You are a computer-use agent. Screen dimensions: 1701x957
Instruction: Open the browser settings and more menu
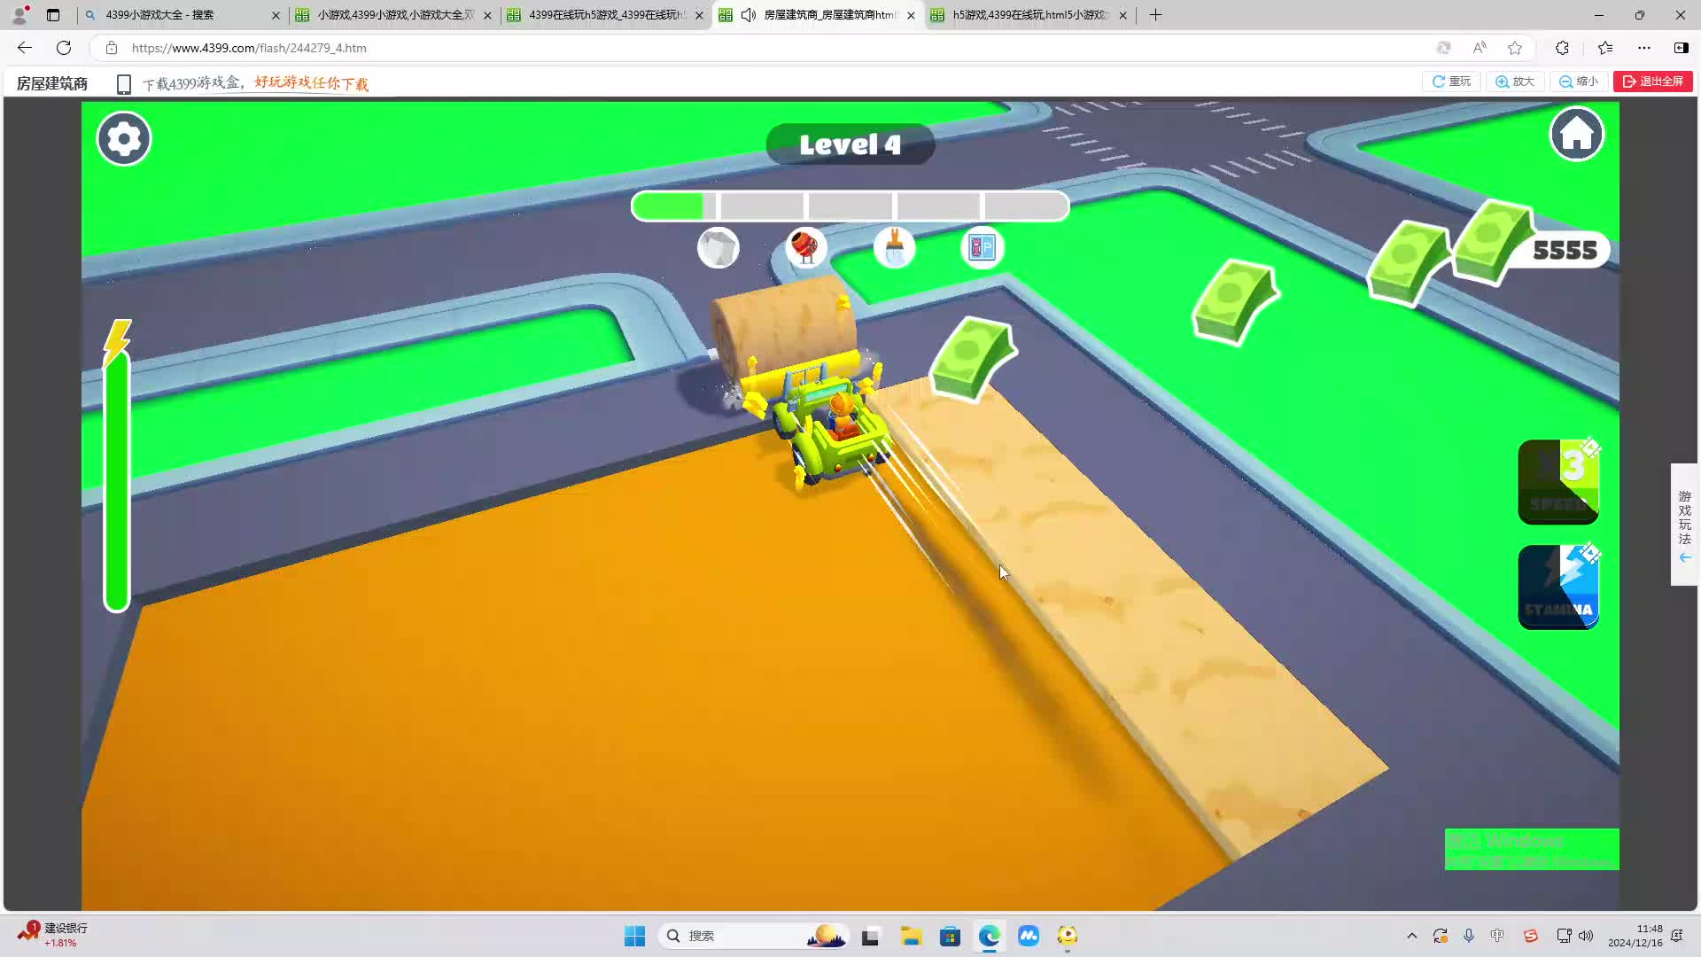point(1643,48)
